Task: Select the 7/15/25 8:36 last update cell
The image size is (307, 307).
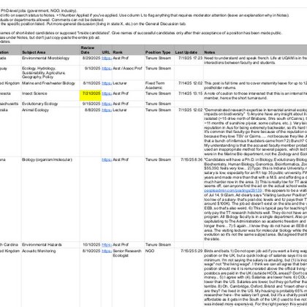Action: click(189, 199)
